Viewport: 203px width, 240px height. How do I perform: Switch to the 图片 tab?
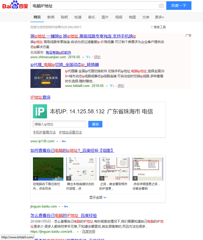[x=105, y=17]
